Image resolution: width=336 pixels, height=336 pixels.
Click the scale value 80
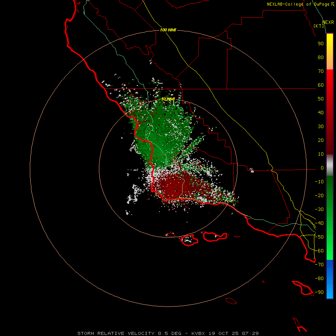pos(321,57)
